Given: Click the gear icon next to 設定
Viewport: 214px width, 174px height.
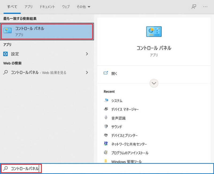Looking at the screenshot, I should coord(5,54).
